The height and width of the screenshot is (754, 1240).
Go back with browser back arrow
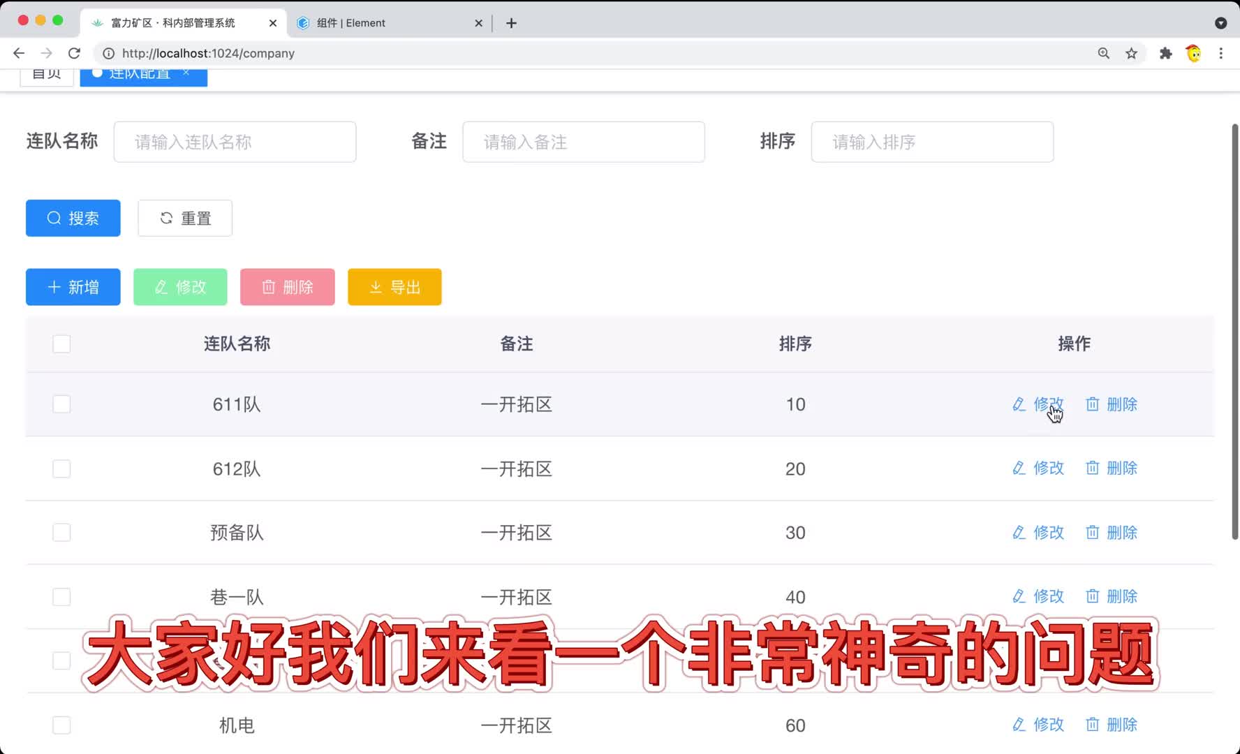click(x=19, y=53)
